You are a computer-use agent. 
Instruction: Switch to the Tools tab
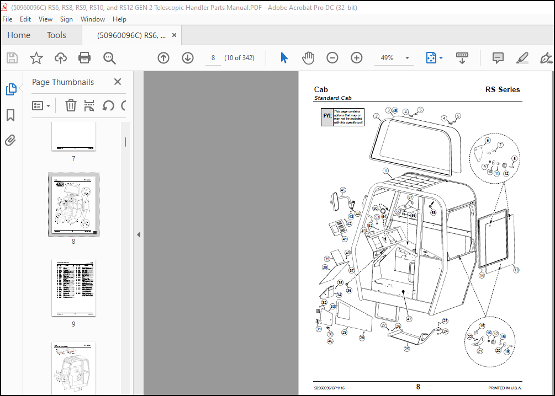(x=57, y=35)
